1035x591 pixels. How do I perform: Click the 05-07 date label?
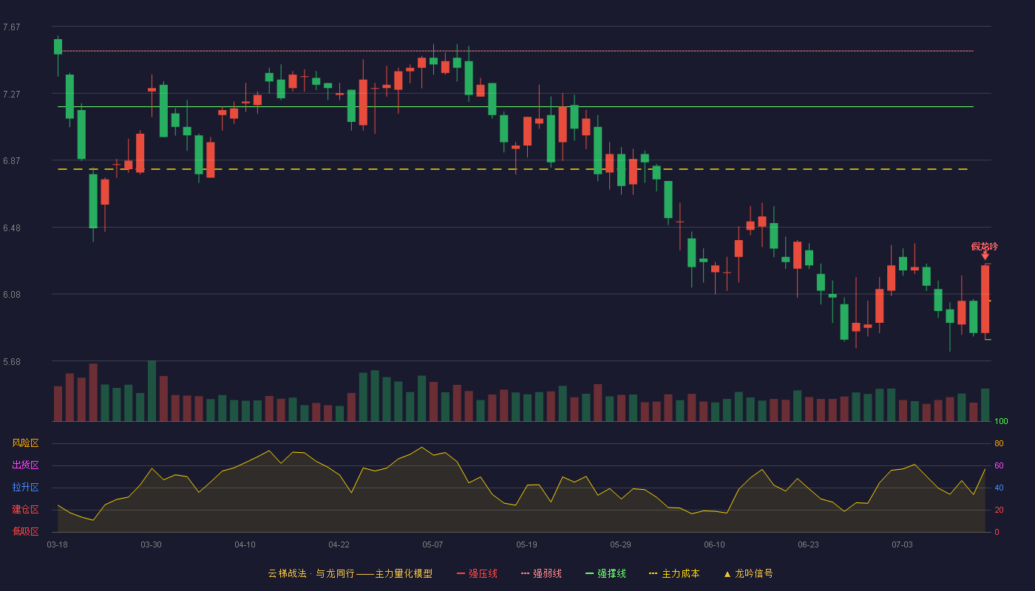(432, 544)
